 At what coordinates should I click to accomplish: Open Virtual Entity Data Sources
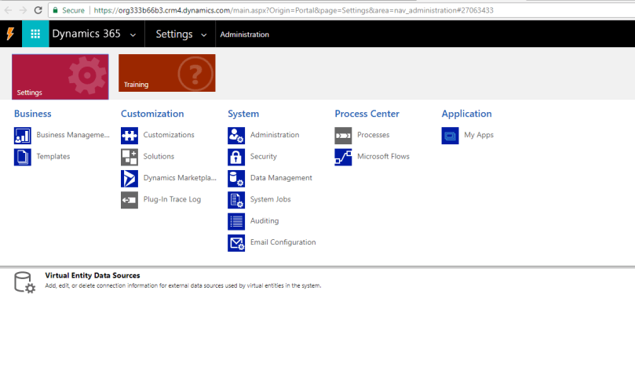(x=93, y=276)
